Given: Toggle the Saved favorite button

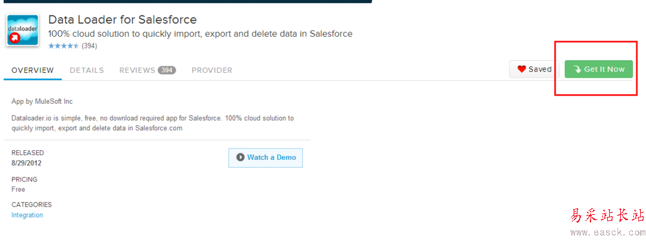Looking at the screenshot, I should click(x=534, y=69).
